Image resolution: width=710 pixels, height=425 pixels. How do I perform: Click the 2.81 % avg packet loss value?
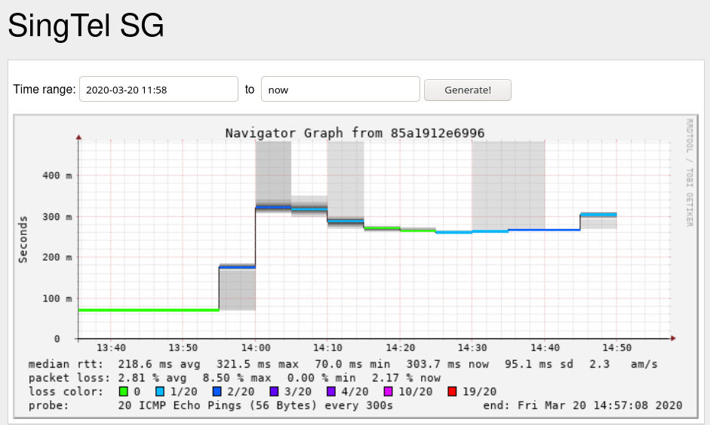click(x=152, y=378)
